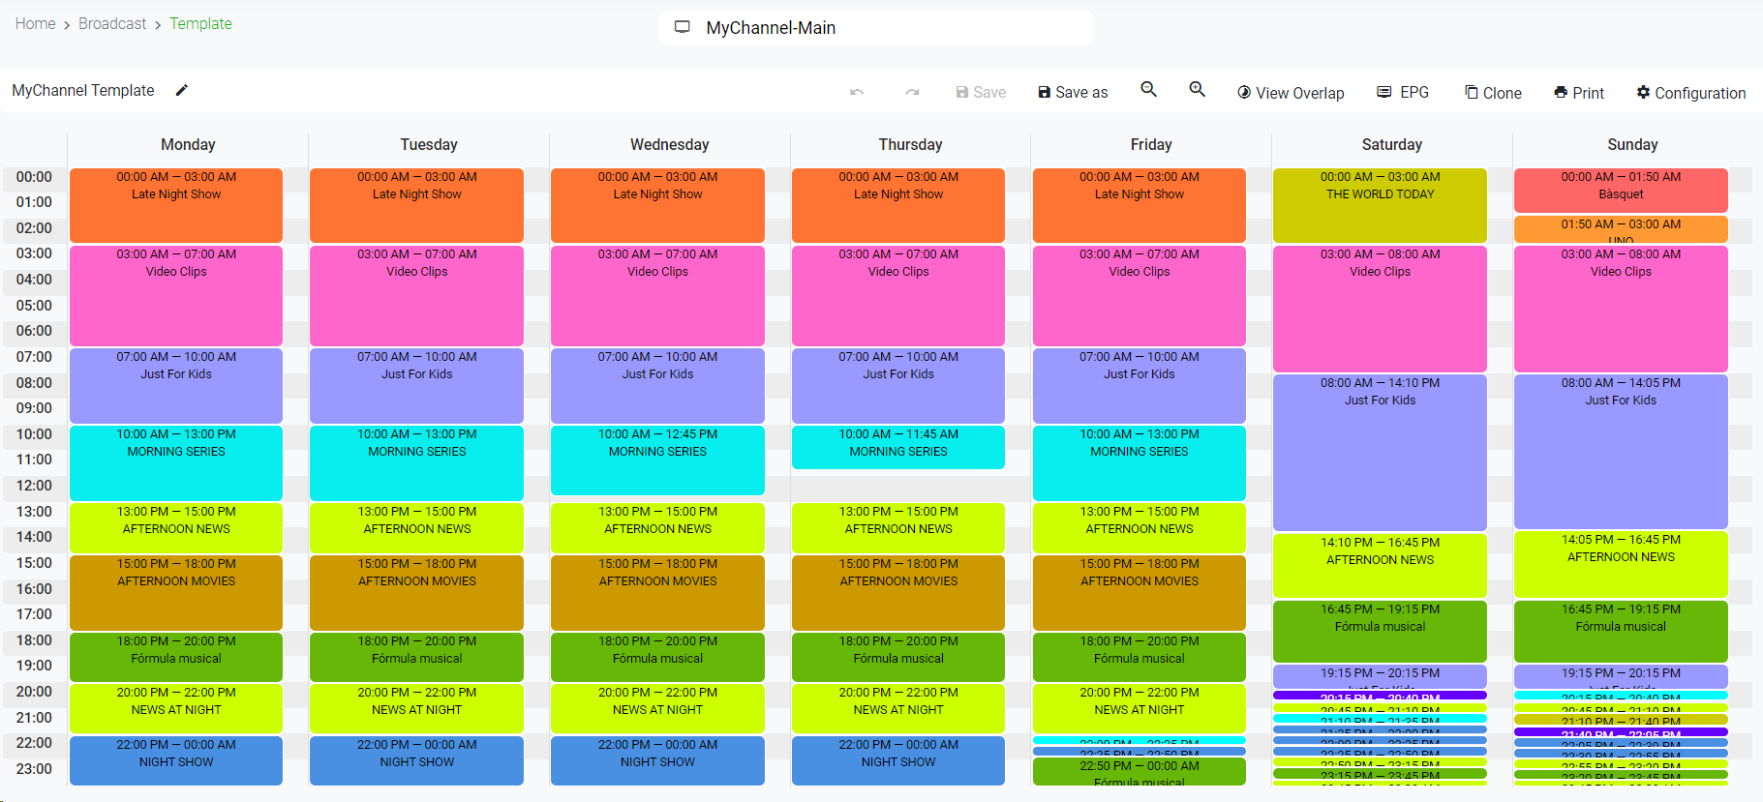Screen dimensions: 1763x802
Task: Edit the MyChannel Template name with pencil icon
Action: [182, 91]
